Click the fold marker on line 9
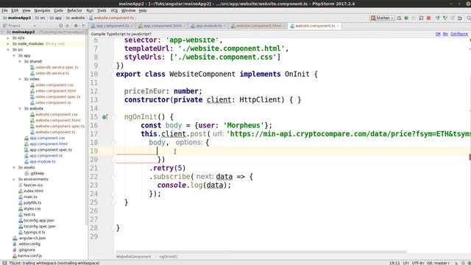The image size is (471, 265). (x=114, y=66)
